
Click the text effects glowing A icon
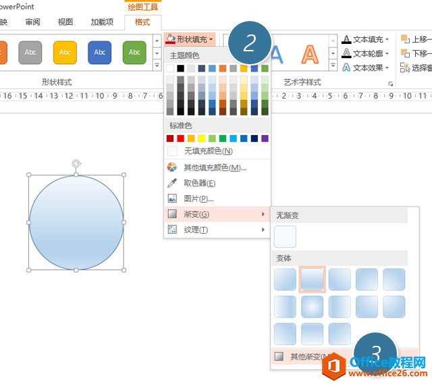346,68
